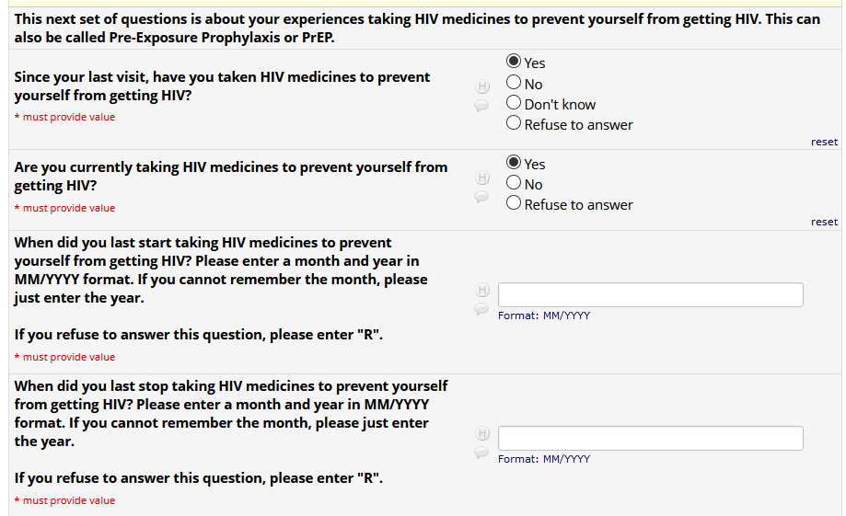The image size is (846, 516).
Task: Select 'Yes' for taken HIV medicines since last visit
Action: click(515, 62)
